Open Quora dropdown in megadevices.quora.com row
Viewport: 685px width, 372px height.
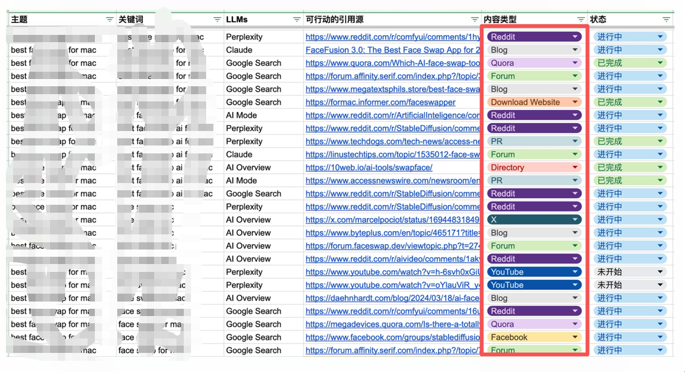(x=534, y=325)
